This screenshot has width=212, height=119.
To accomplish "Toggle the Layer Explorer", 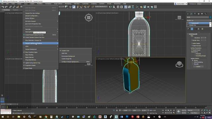I will pos(122,7).
